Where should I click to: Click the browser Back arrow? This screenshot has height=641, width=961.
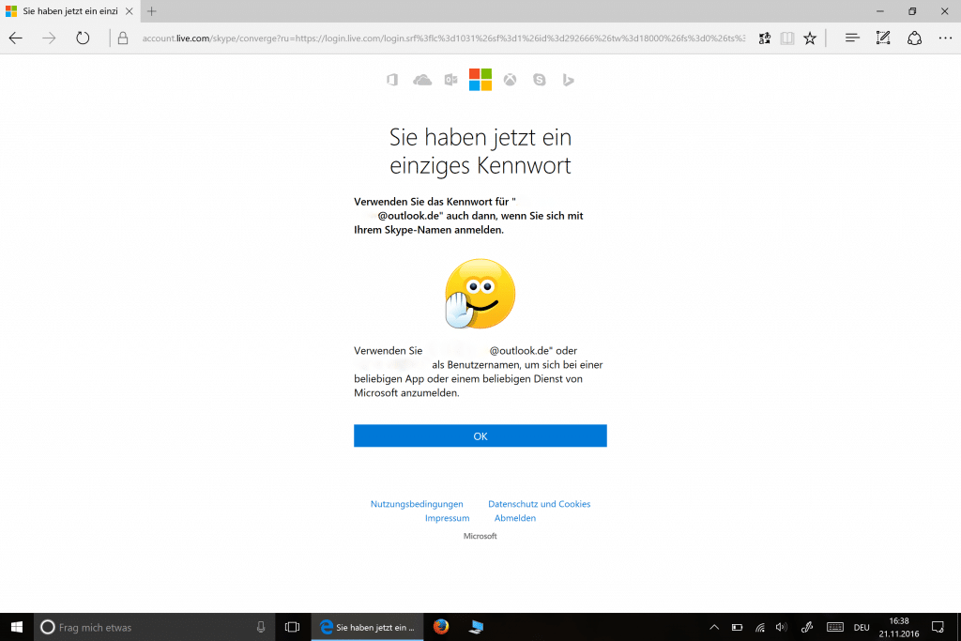coord(16,38)
